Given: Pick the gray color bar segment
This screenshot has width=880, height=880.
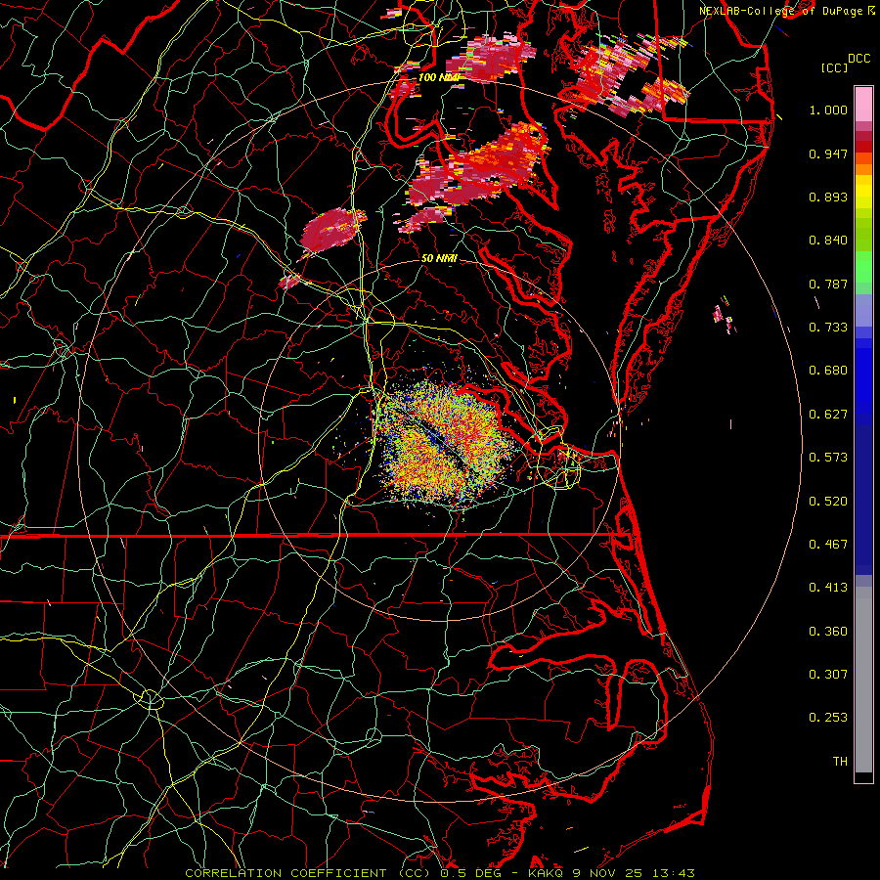Looking at the screenshot, I should pos(863,680).
